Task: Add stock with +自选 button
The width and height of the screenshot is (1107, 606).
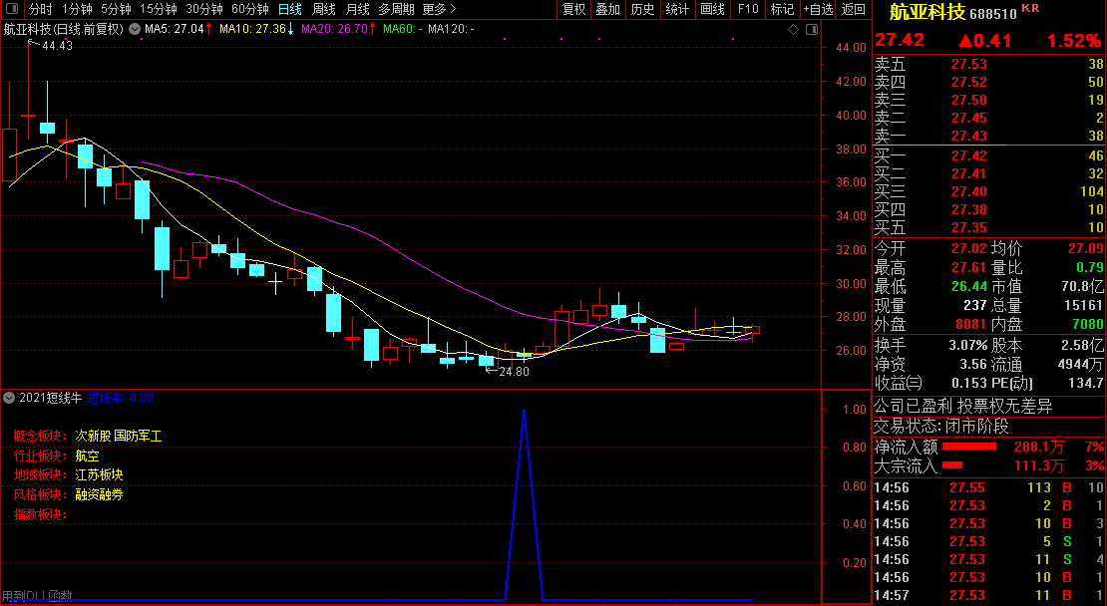Action: pyautogui.click(x=816, y=9)
